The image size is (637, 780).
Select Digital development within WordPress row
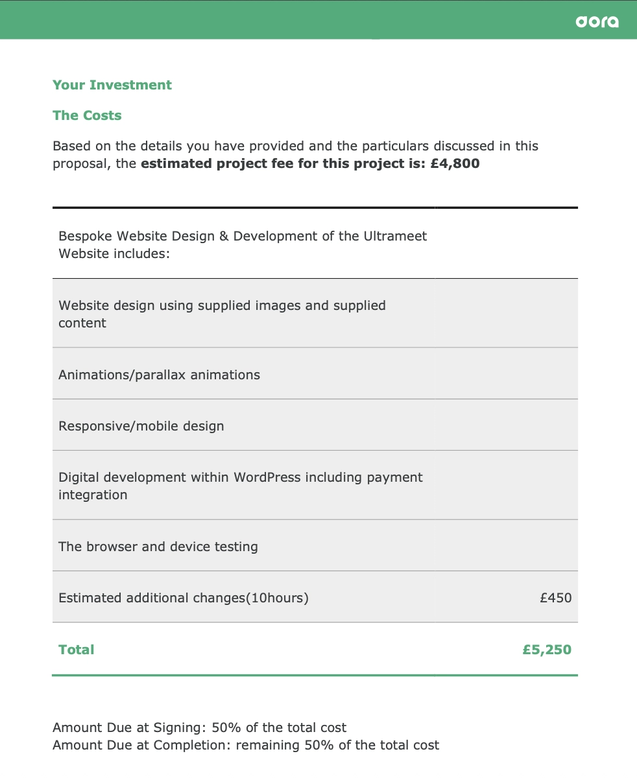315,486
